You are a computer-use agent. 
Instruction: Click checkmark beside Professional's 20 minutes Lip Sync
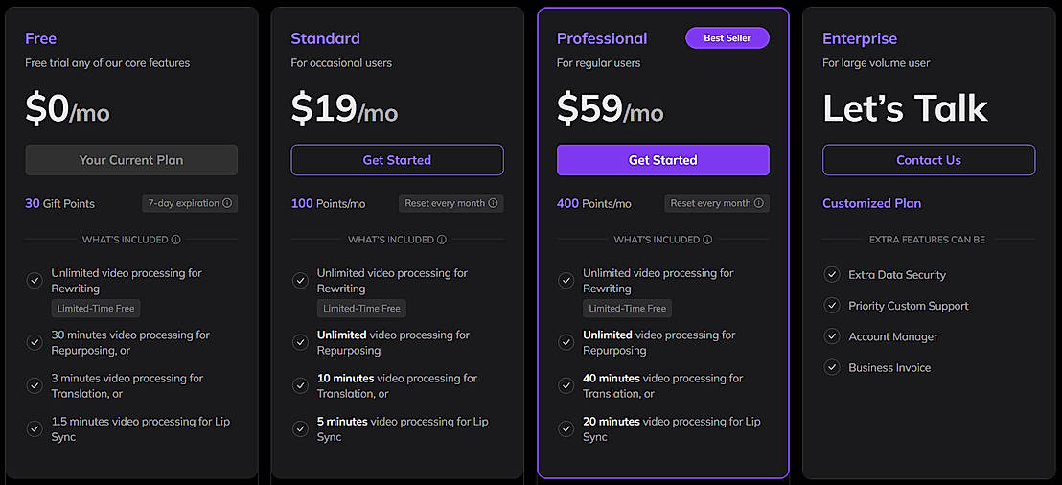tap(566, 428)
